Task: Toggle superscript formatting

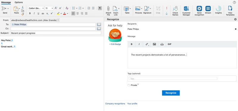Action: pos(51,13)
